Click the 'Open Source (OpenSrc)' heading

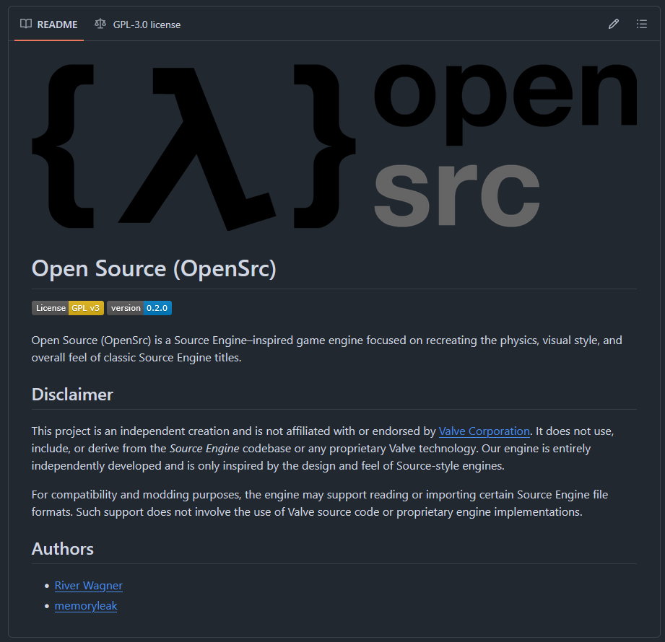[154, 268]
